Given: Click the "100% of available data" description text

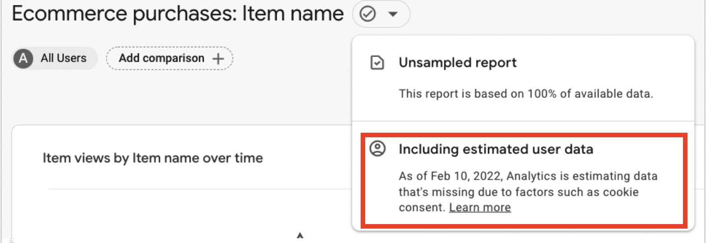Looking at the screenshot, I should pyautogui.click(x=526, y=94).
